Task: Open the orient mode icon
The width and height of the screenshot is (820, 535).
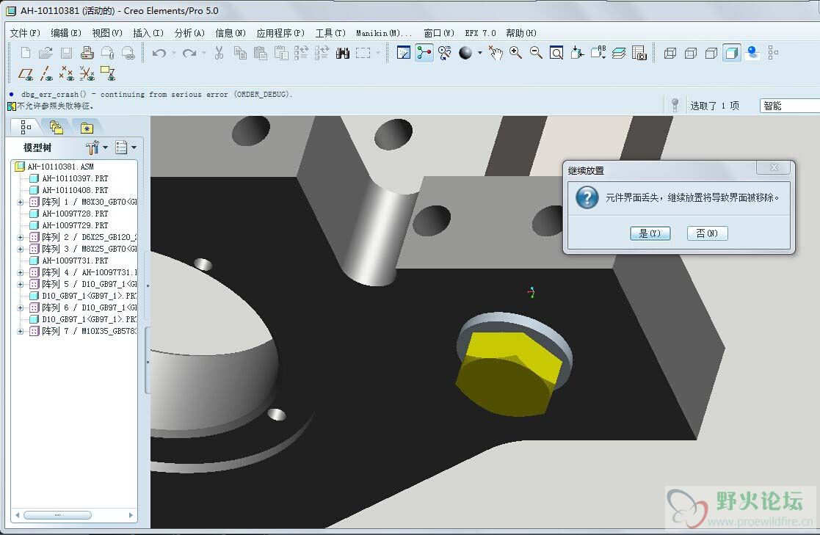Action: point(445,53)
